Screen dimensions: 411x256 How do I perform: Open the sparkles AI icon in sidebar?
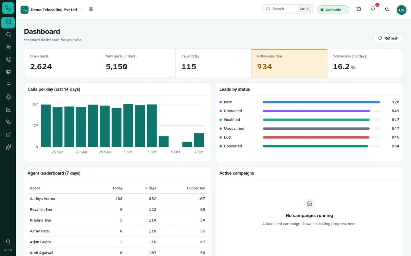click(x=8, y=147)
